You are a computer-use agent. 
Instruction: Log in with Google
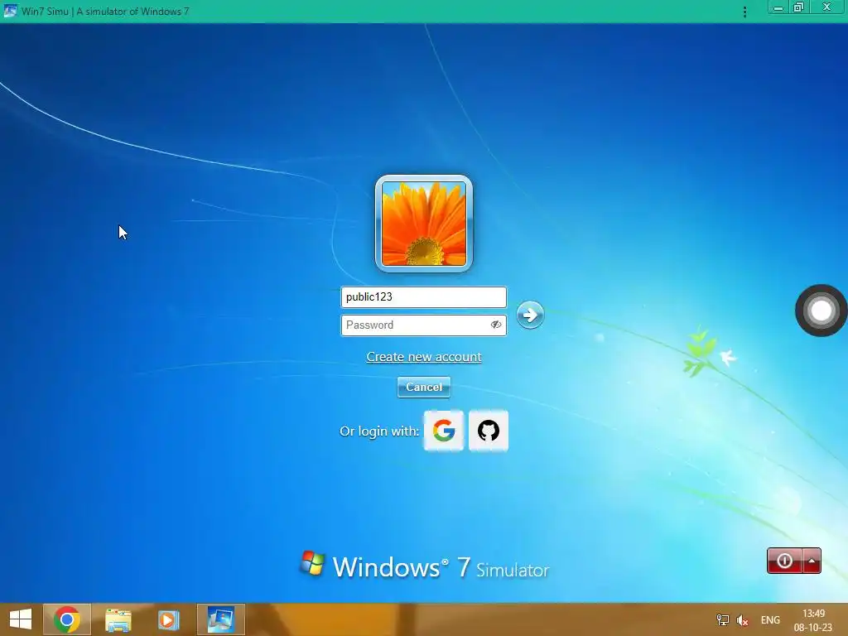click(444, 431)
